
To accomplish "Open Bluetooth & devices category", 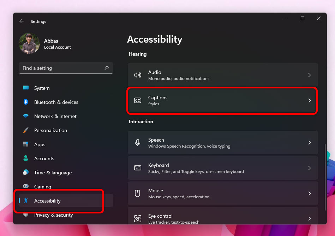I will click(66, 102).
